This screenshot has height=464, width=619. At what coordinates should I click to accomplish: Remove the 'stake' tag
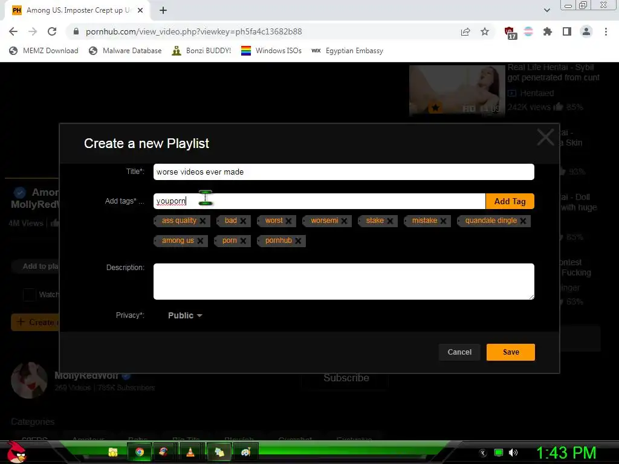390,221
